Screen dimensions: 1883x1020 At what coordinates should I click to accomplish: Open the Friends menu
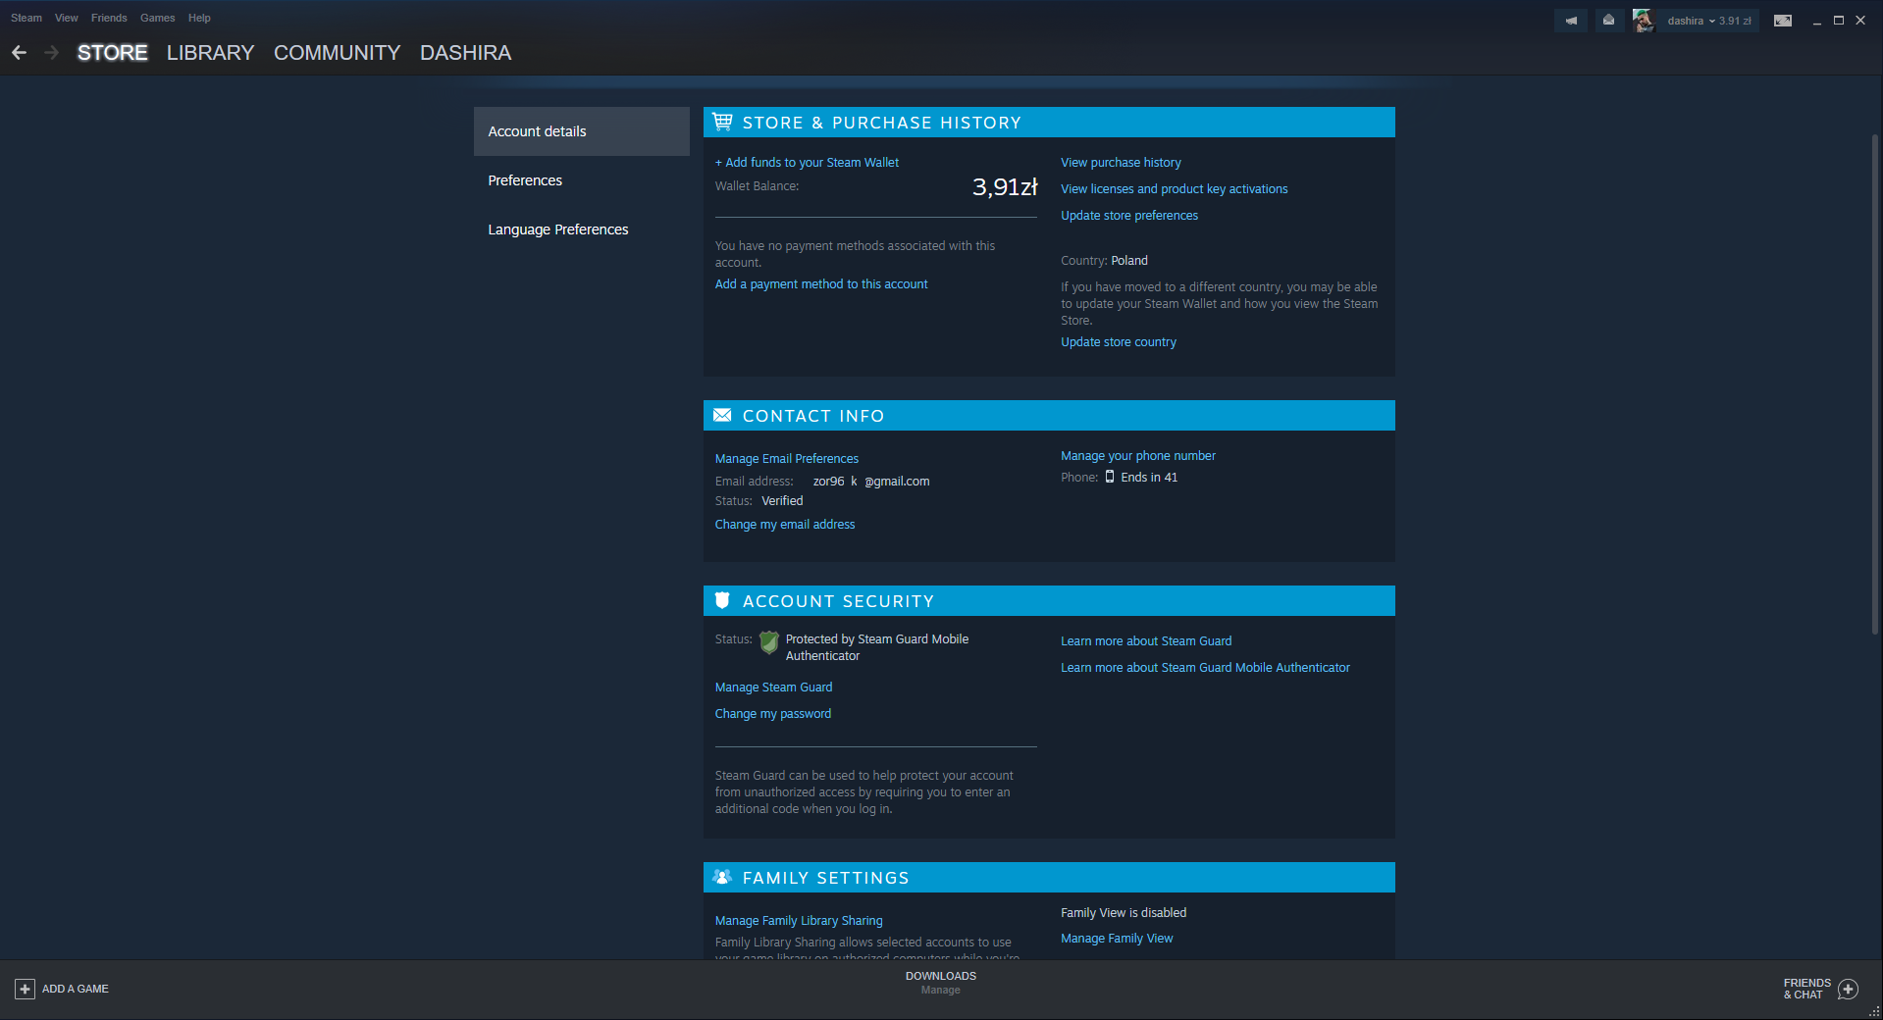(x=109, y=18)
